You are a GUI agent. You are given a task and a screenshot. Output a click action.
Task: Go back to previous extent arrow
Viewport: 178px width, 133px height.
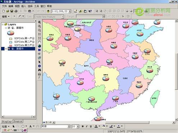[x=39, y=50]
